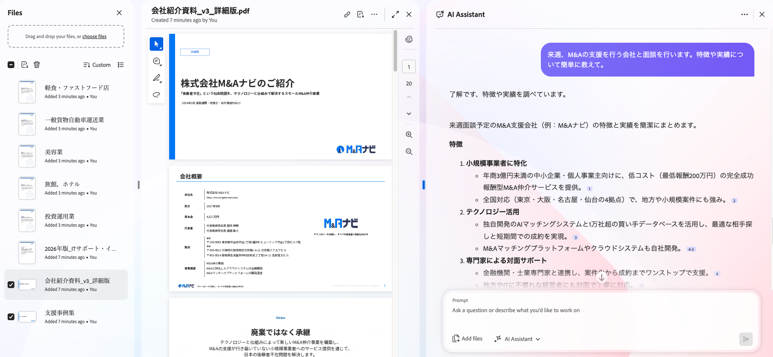Select the 美容業 file row
The image size is (773, 357).
pos(66,156)
